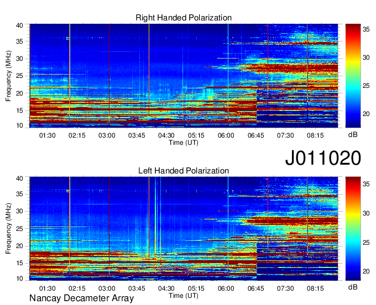The image size is (376, 305).
Task: Click the J011020 observation label
Action: [x=323, y=158]
